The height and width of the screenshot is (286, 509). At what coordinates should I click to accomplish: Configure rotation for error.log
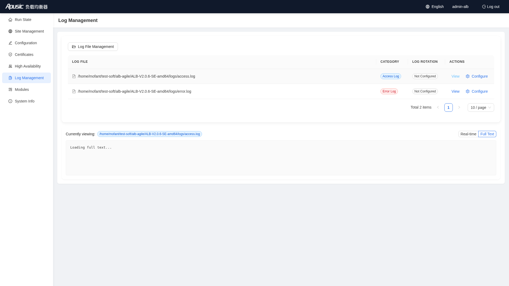477,91
